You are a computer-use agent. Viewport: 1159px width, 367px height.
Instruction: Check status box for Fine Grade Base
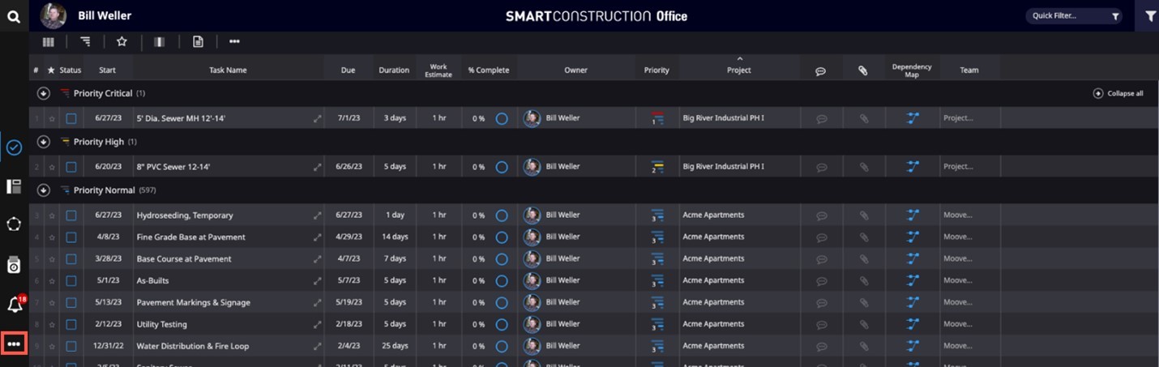71,237
